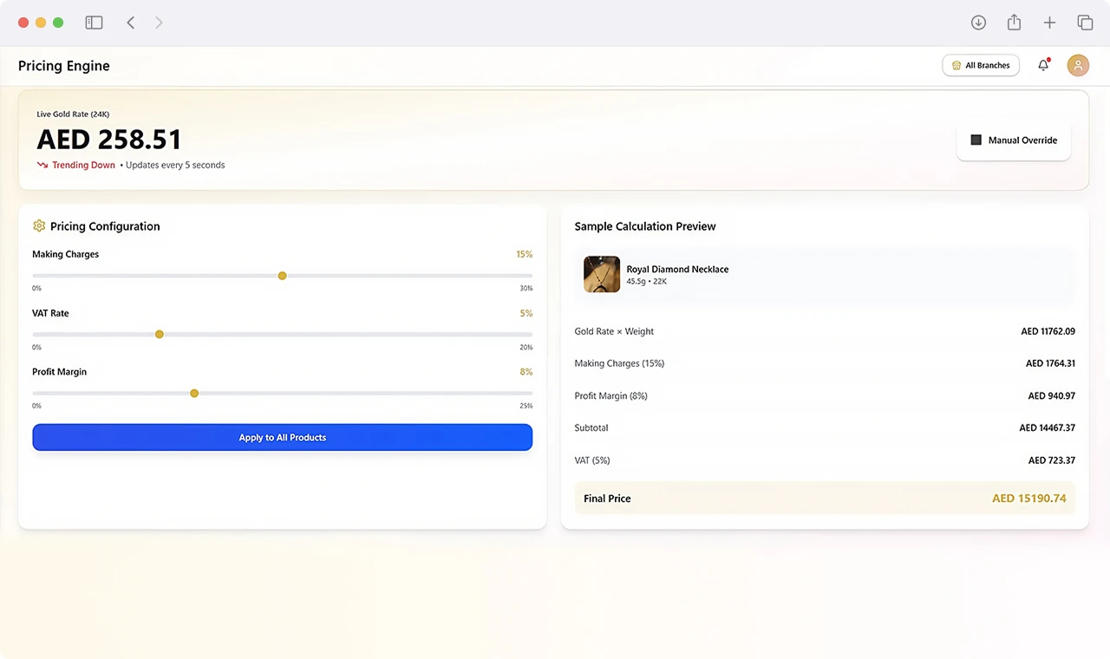This screenshot has width=1110, height=659.
Task: Click the Making Charges 15% value label
Action: pos(524,254)
